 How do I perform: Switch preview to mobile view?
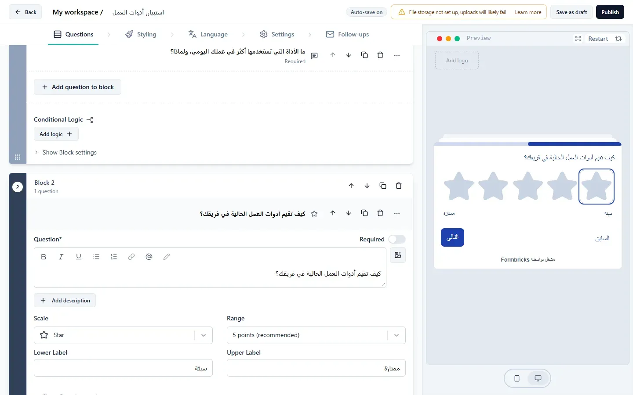[x=517, y=378]
